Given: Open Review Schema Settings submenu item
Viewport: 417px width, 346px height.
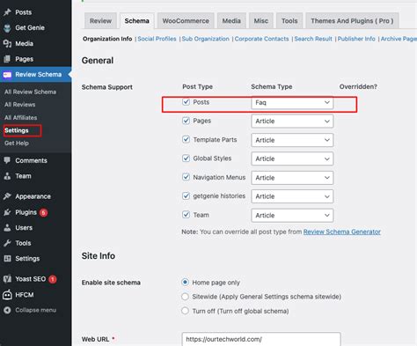Looking at the screenshot, I should 17,130.
